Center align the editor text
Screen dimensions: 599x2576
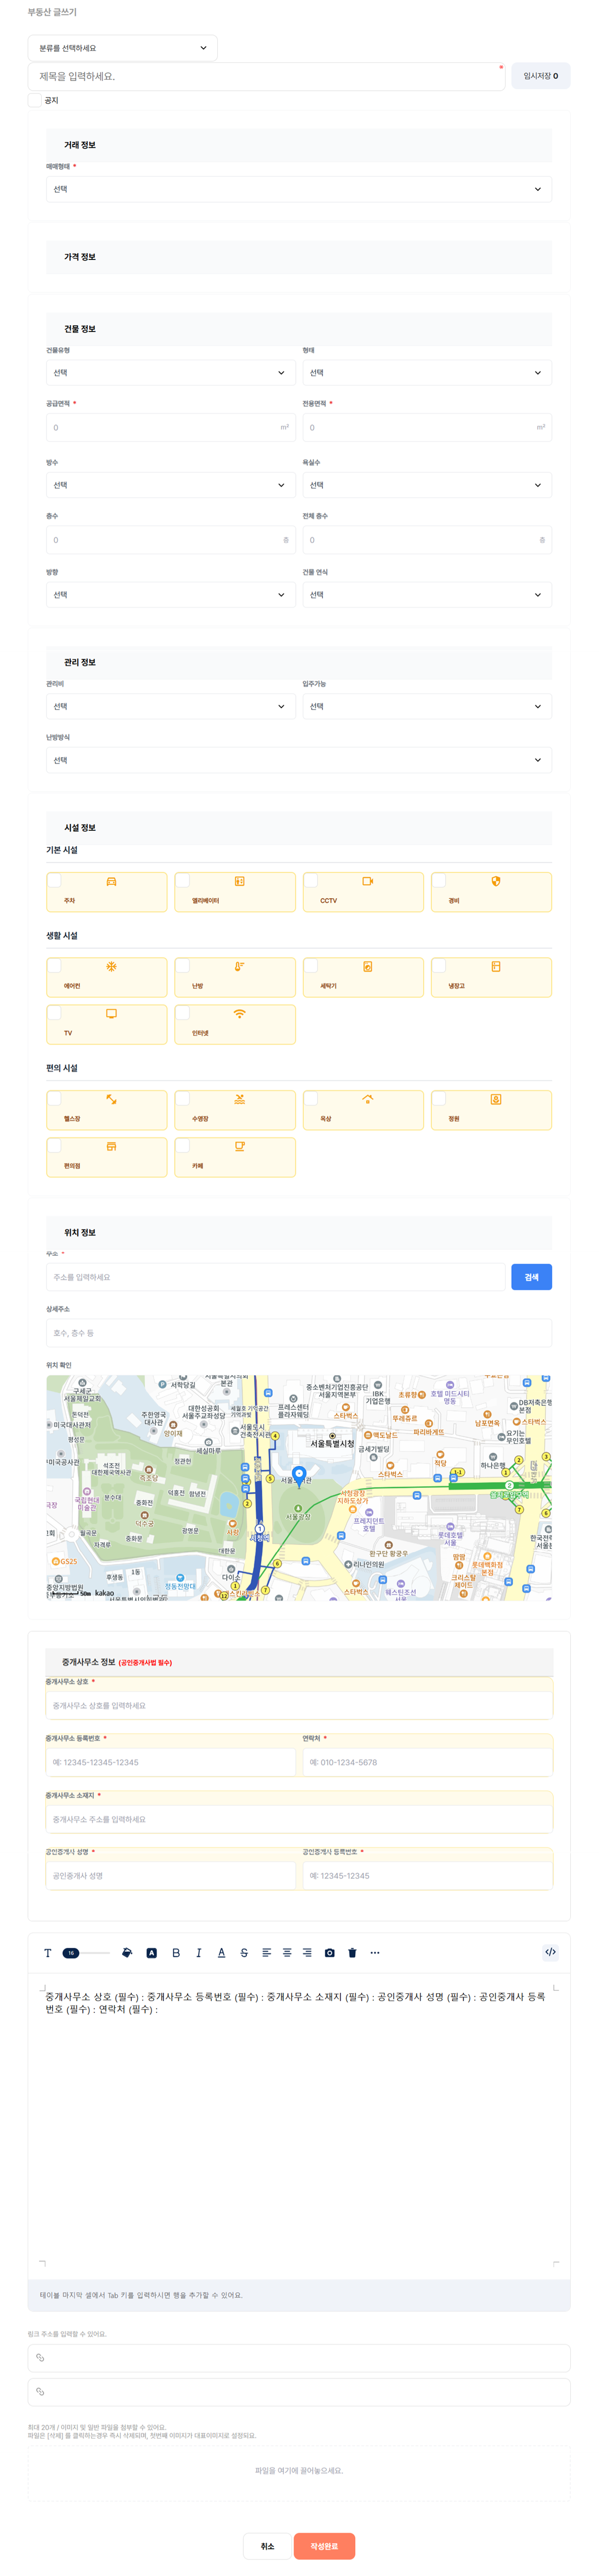tap(287, 1952)
